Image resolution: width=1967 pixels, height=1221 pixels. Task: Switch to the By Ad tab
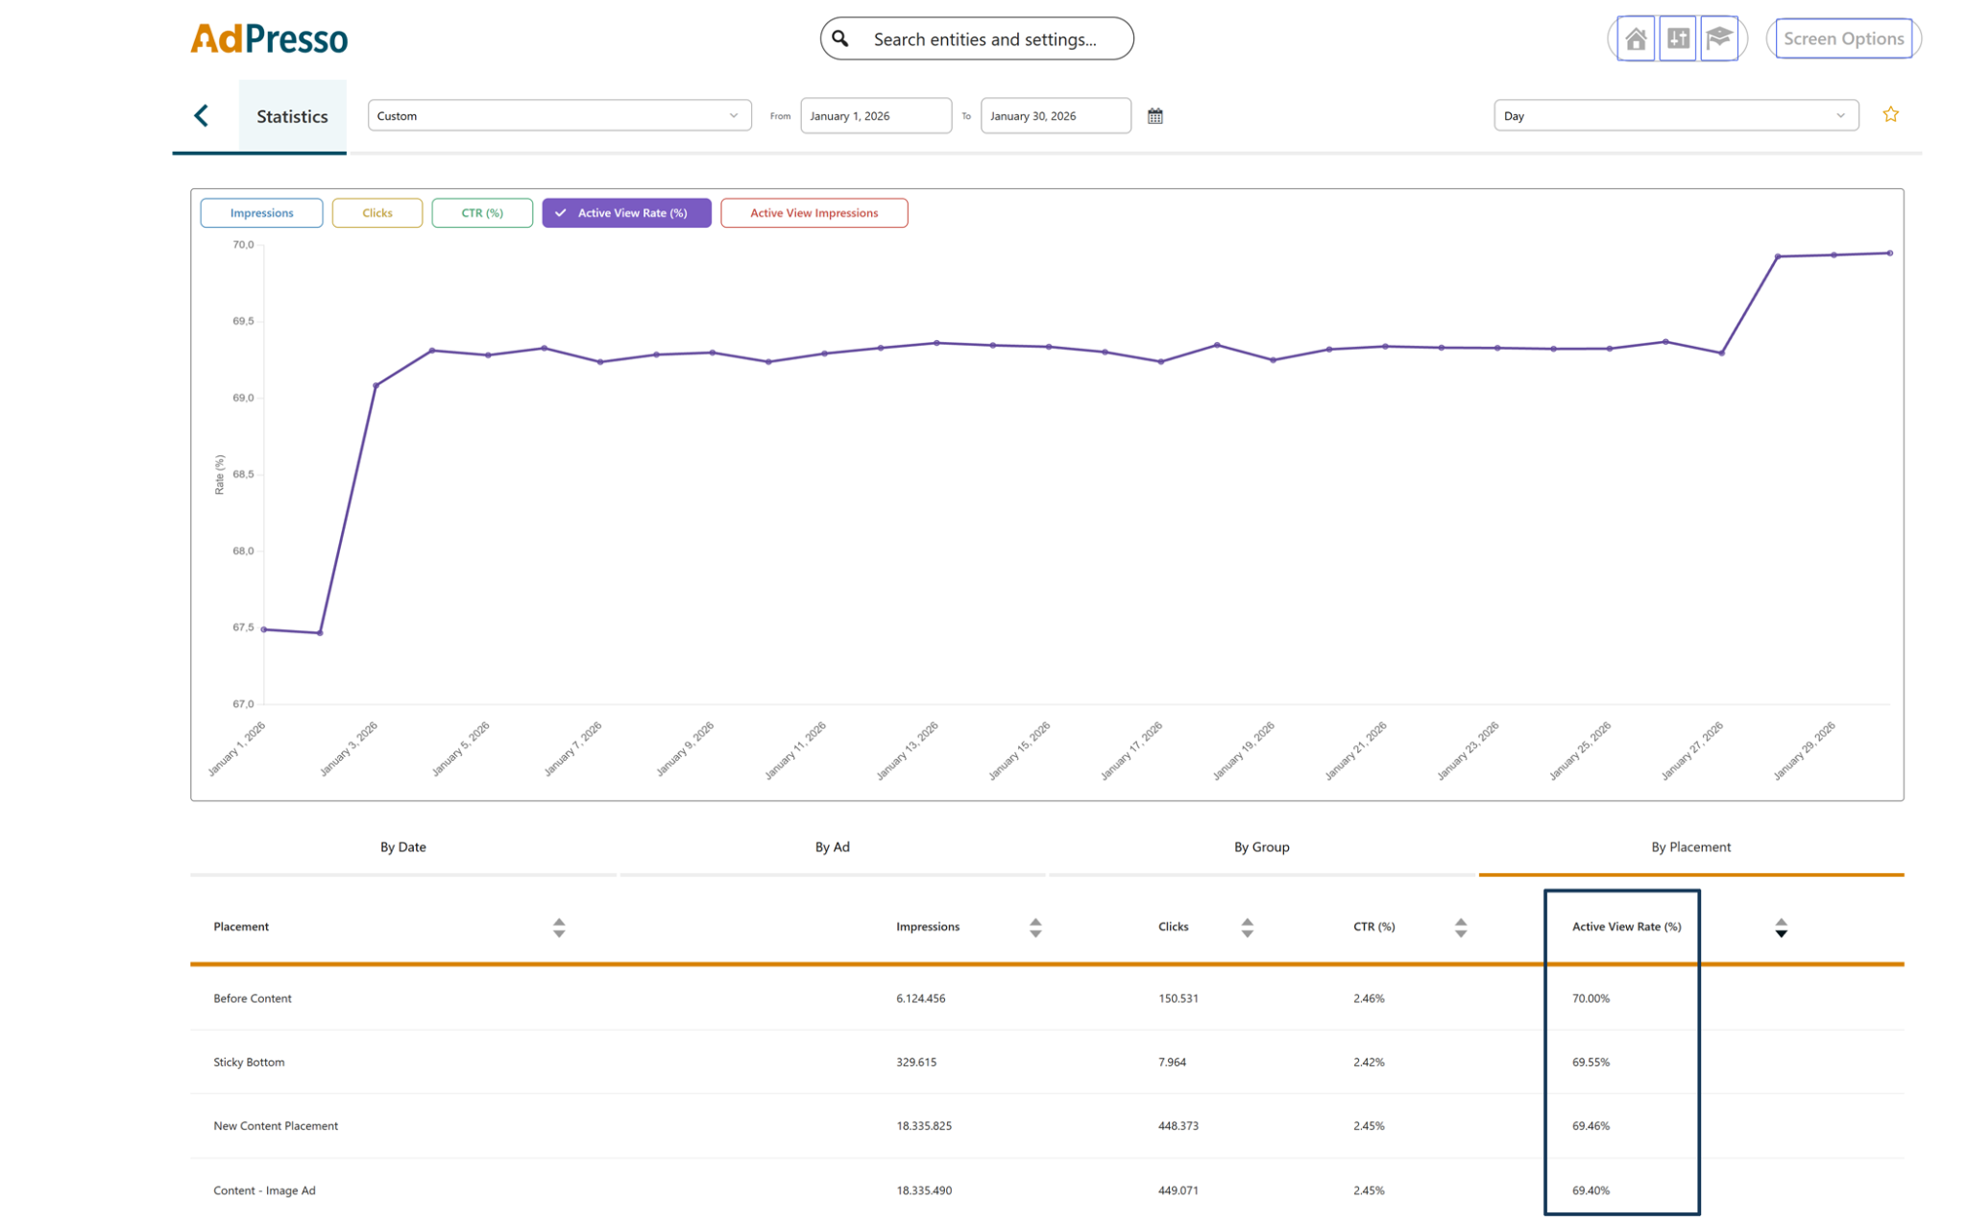pyautogui.click(x=832, y=846)
